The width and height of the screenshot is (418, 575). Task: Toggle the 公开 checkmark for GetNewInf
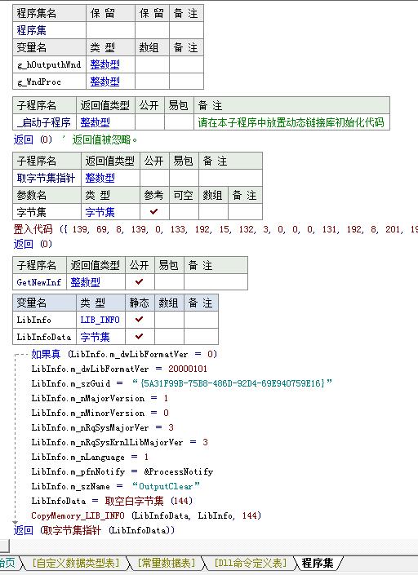[x=139, y=281]
